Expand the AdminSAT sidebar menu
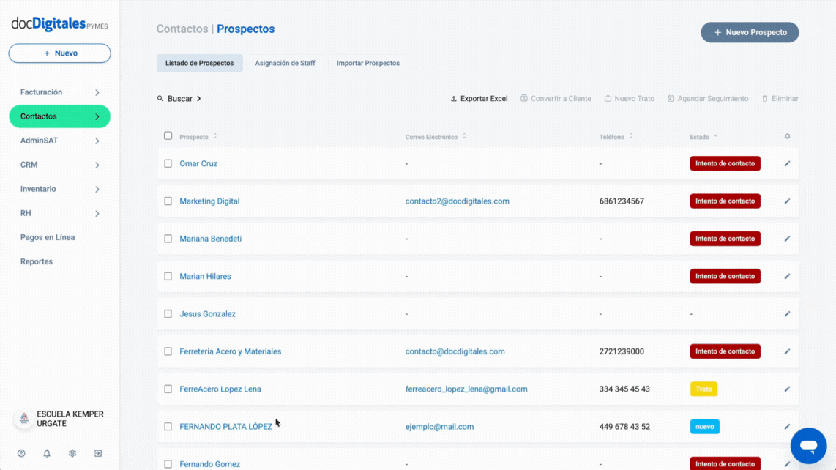Screen dimensions: 836x470 60,141
